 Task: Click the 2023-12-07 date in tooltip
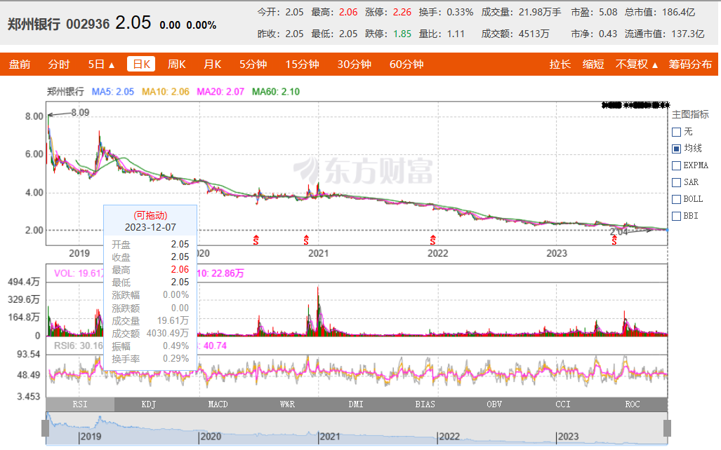[150, 227]
